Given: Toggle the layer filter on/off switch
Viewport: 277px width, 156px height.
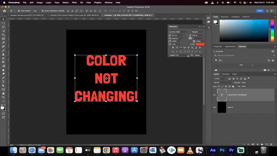Looking at the screenshot, I should click(249, 78).
